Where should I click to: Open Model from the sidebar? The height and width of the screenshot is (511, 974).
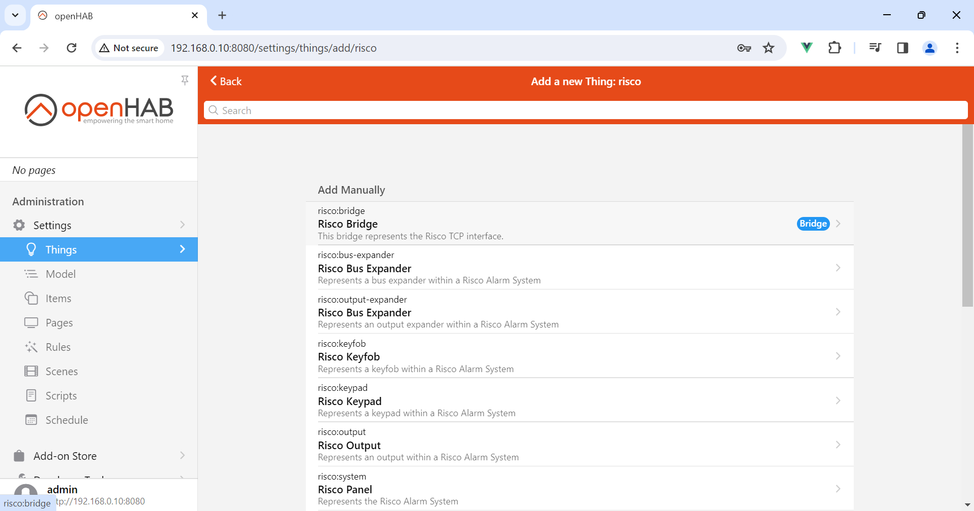point(60,274)
